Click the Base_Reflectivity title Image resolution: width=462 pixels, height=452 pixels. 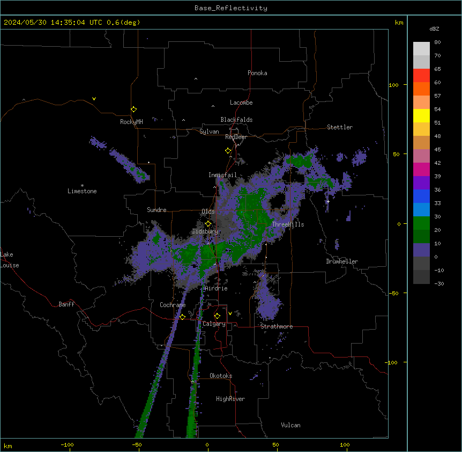231,8
